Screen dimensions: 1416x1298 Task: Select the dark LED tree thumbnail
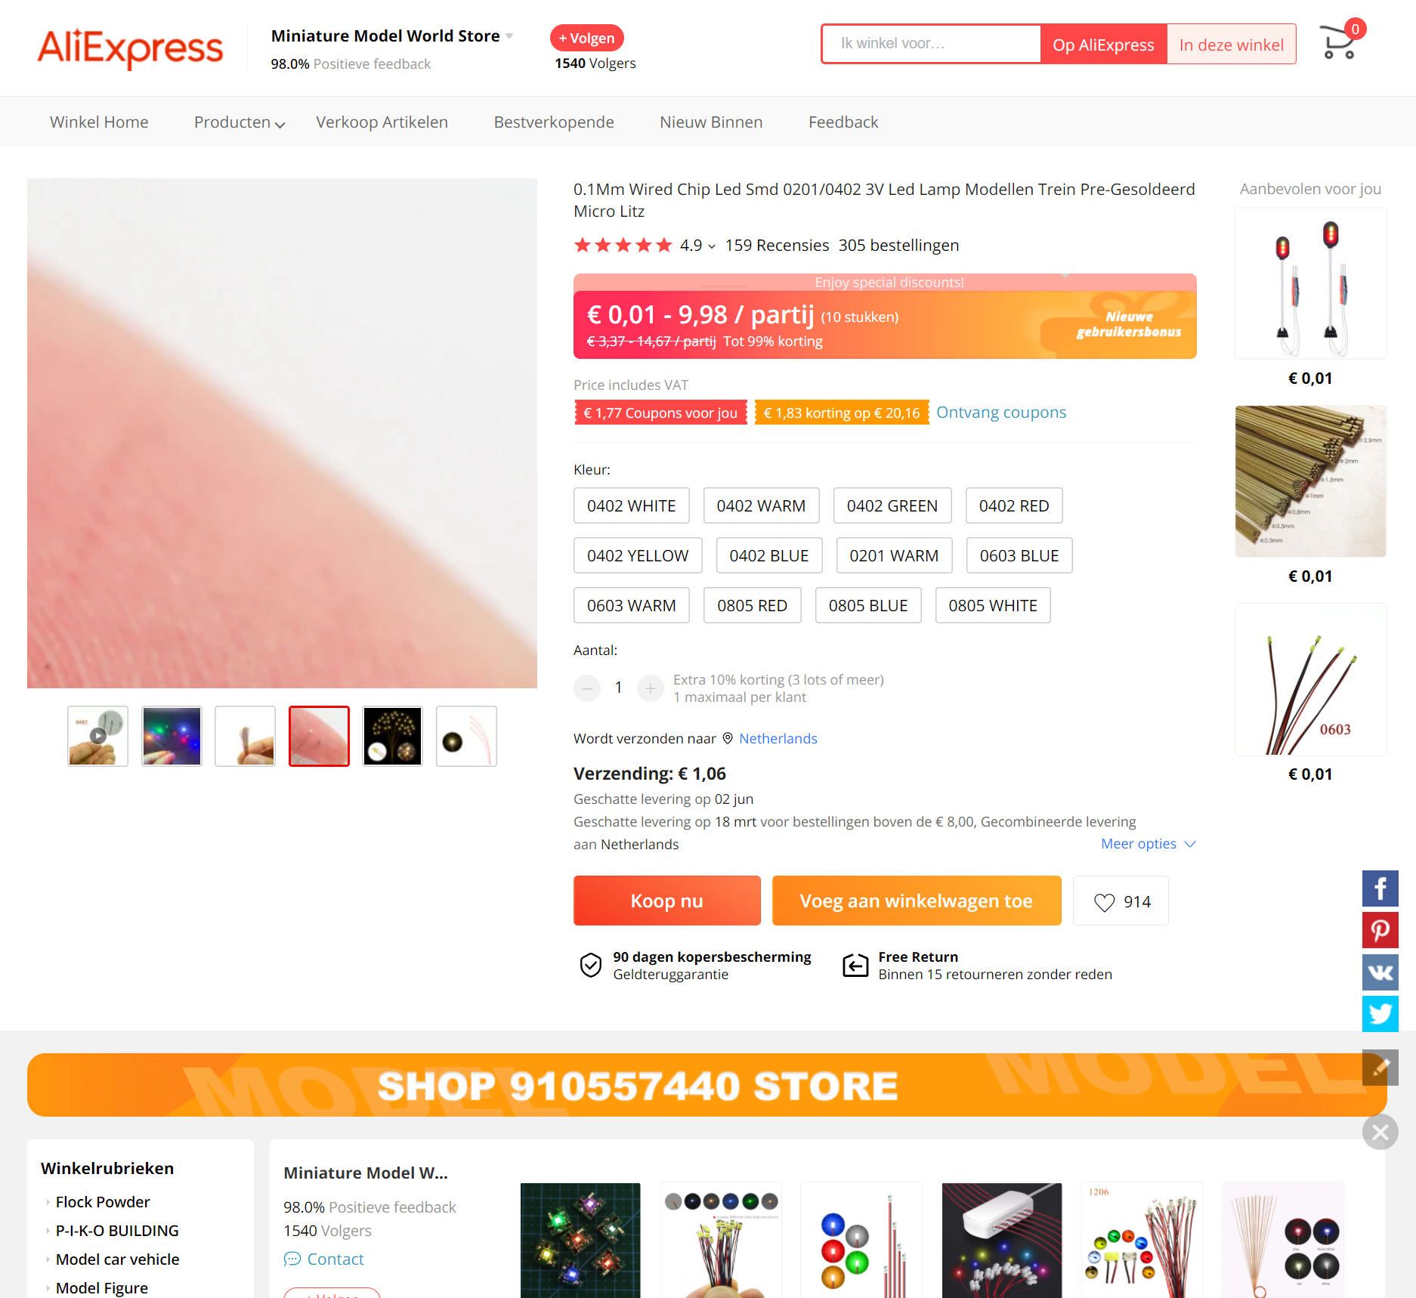[x=392, y=736]
